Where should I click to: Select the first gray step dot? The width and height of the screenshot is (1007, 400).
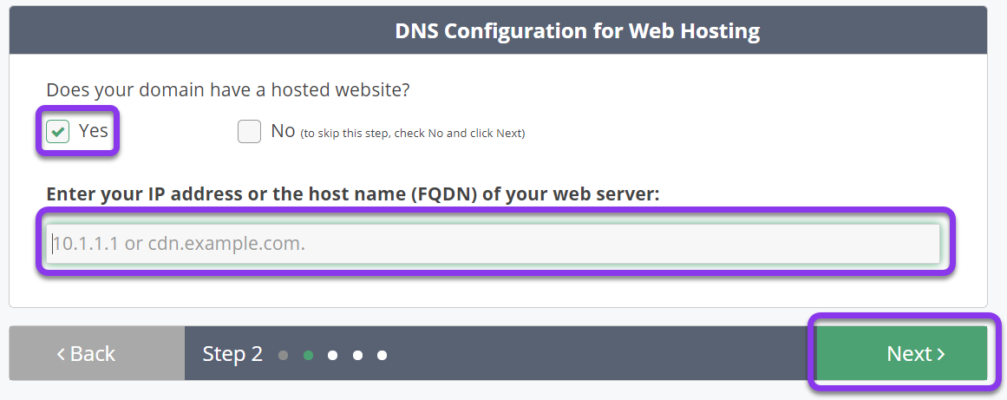click(x=284, y=355)
